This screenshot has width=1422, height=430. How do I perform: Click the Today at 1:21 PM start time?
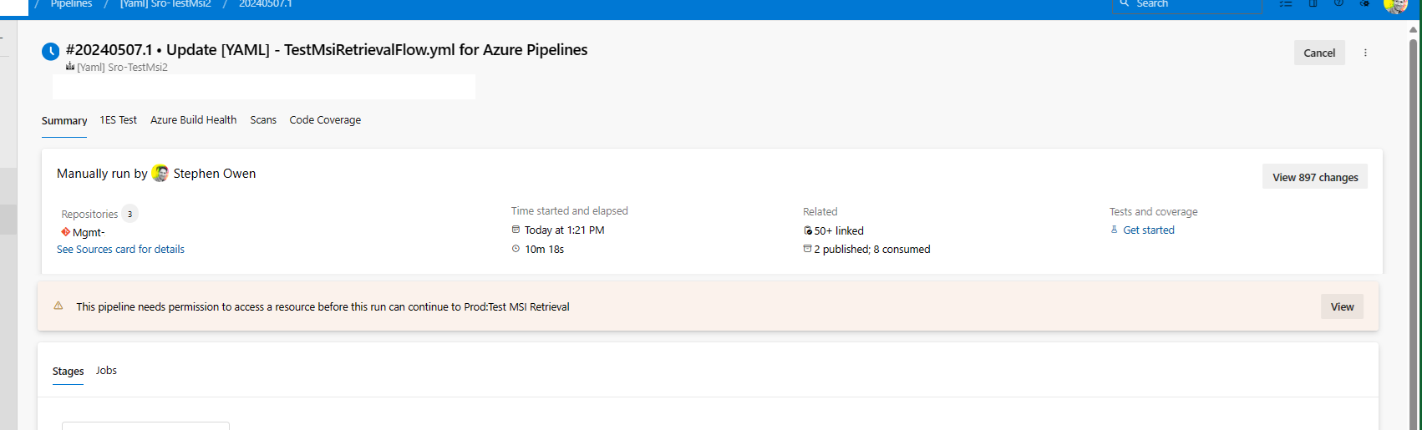pyautogui.click(x=564, y=230)
